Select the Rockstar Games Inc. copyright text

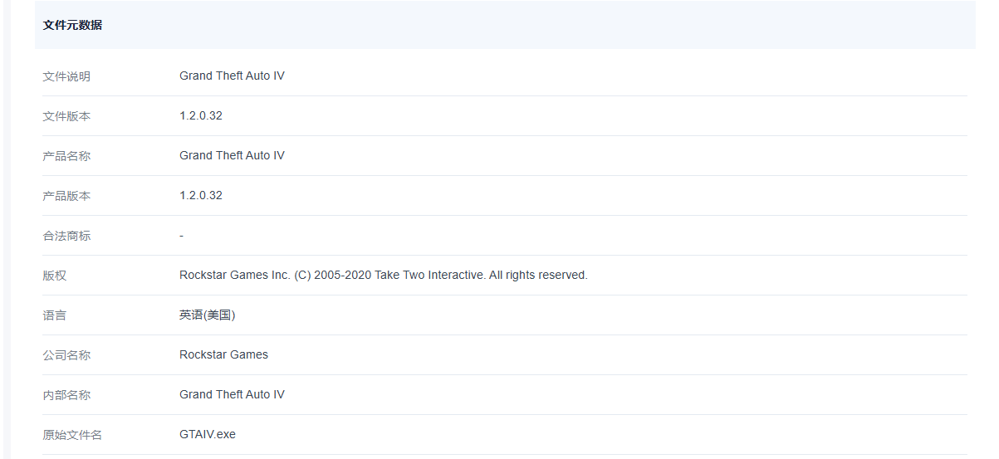tap(383, 275)
